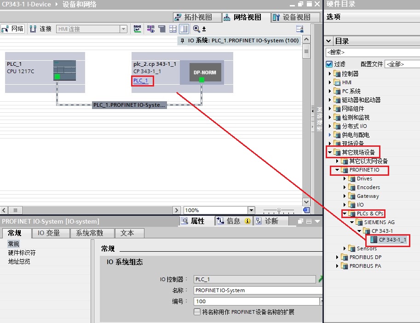This screenshot has height=323, width=420.
Task: Expand the Gateway folder
Action: (345, 196)
